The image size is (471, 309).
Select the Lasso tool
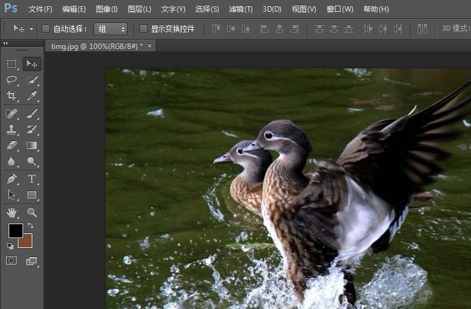click(12, 80)
